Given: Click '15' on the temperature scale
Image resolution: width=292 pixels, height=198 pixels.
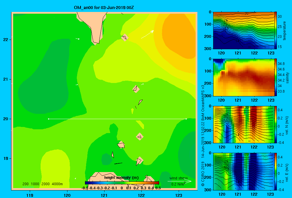Looking at the screenshot, I should [280, 47].
